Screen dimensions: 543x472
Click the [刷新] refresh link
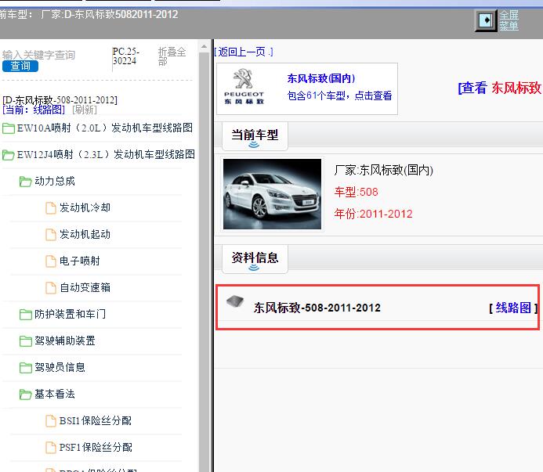(85, 110)
